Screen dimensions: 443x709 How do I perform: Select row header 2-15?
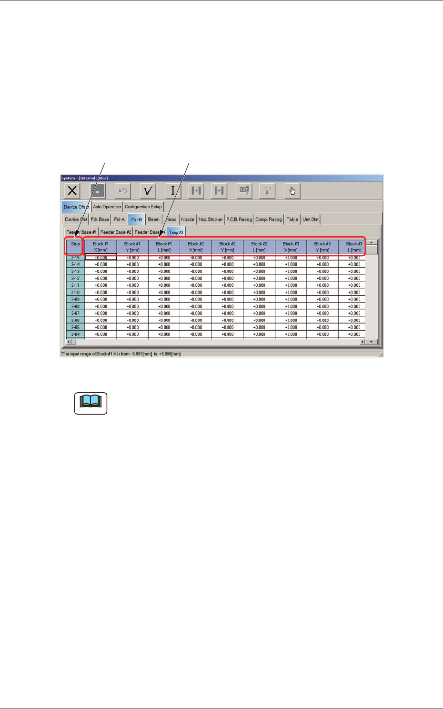[x=76, y=258]
